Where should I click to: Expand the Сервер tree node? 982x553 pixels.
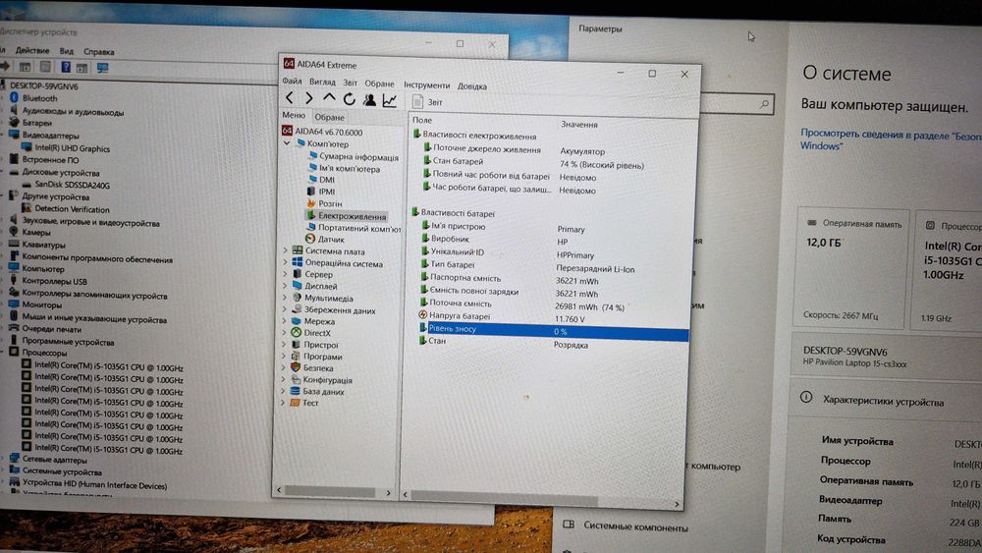tap(286, 274)
